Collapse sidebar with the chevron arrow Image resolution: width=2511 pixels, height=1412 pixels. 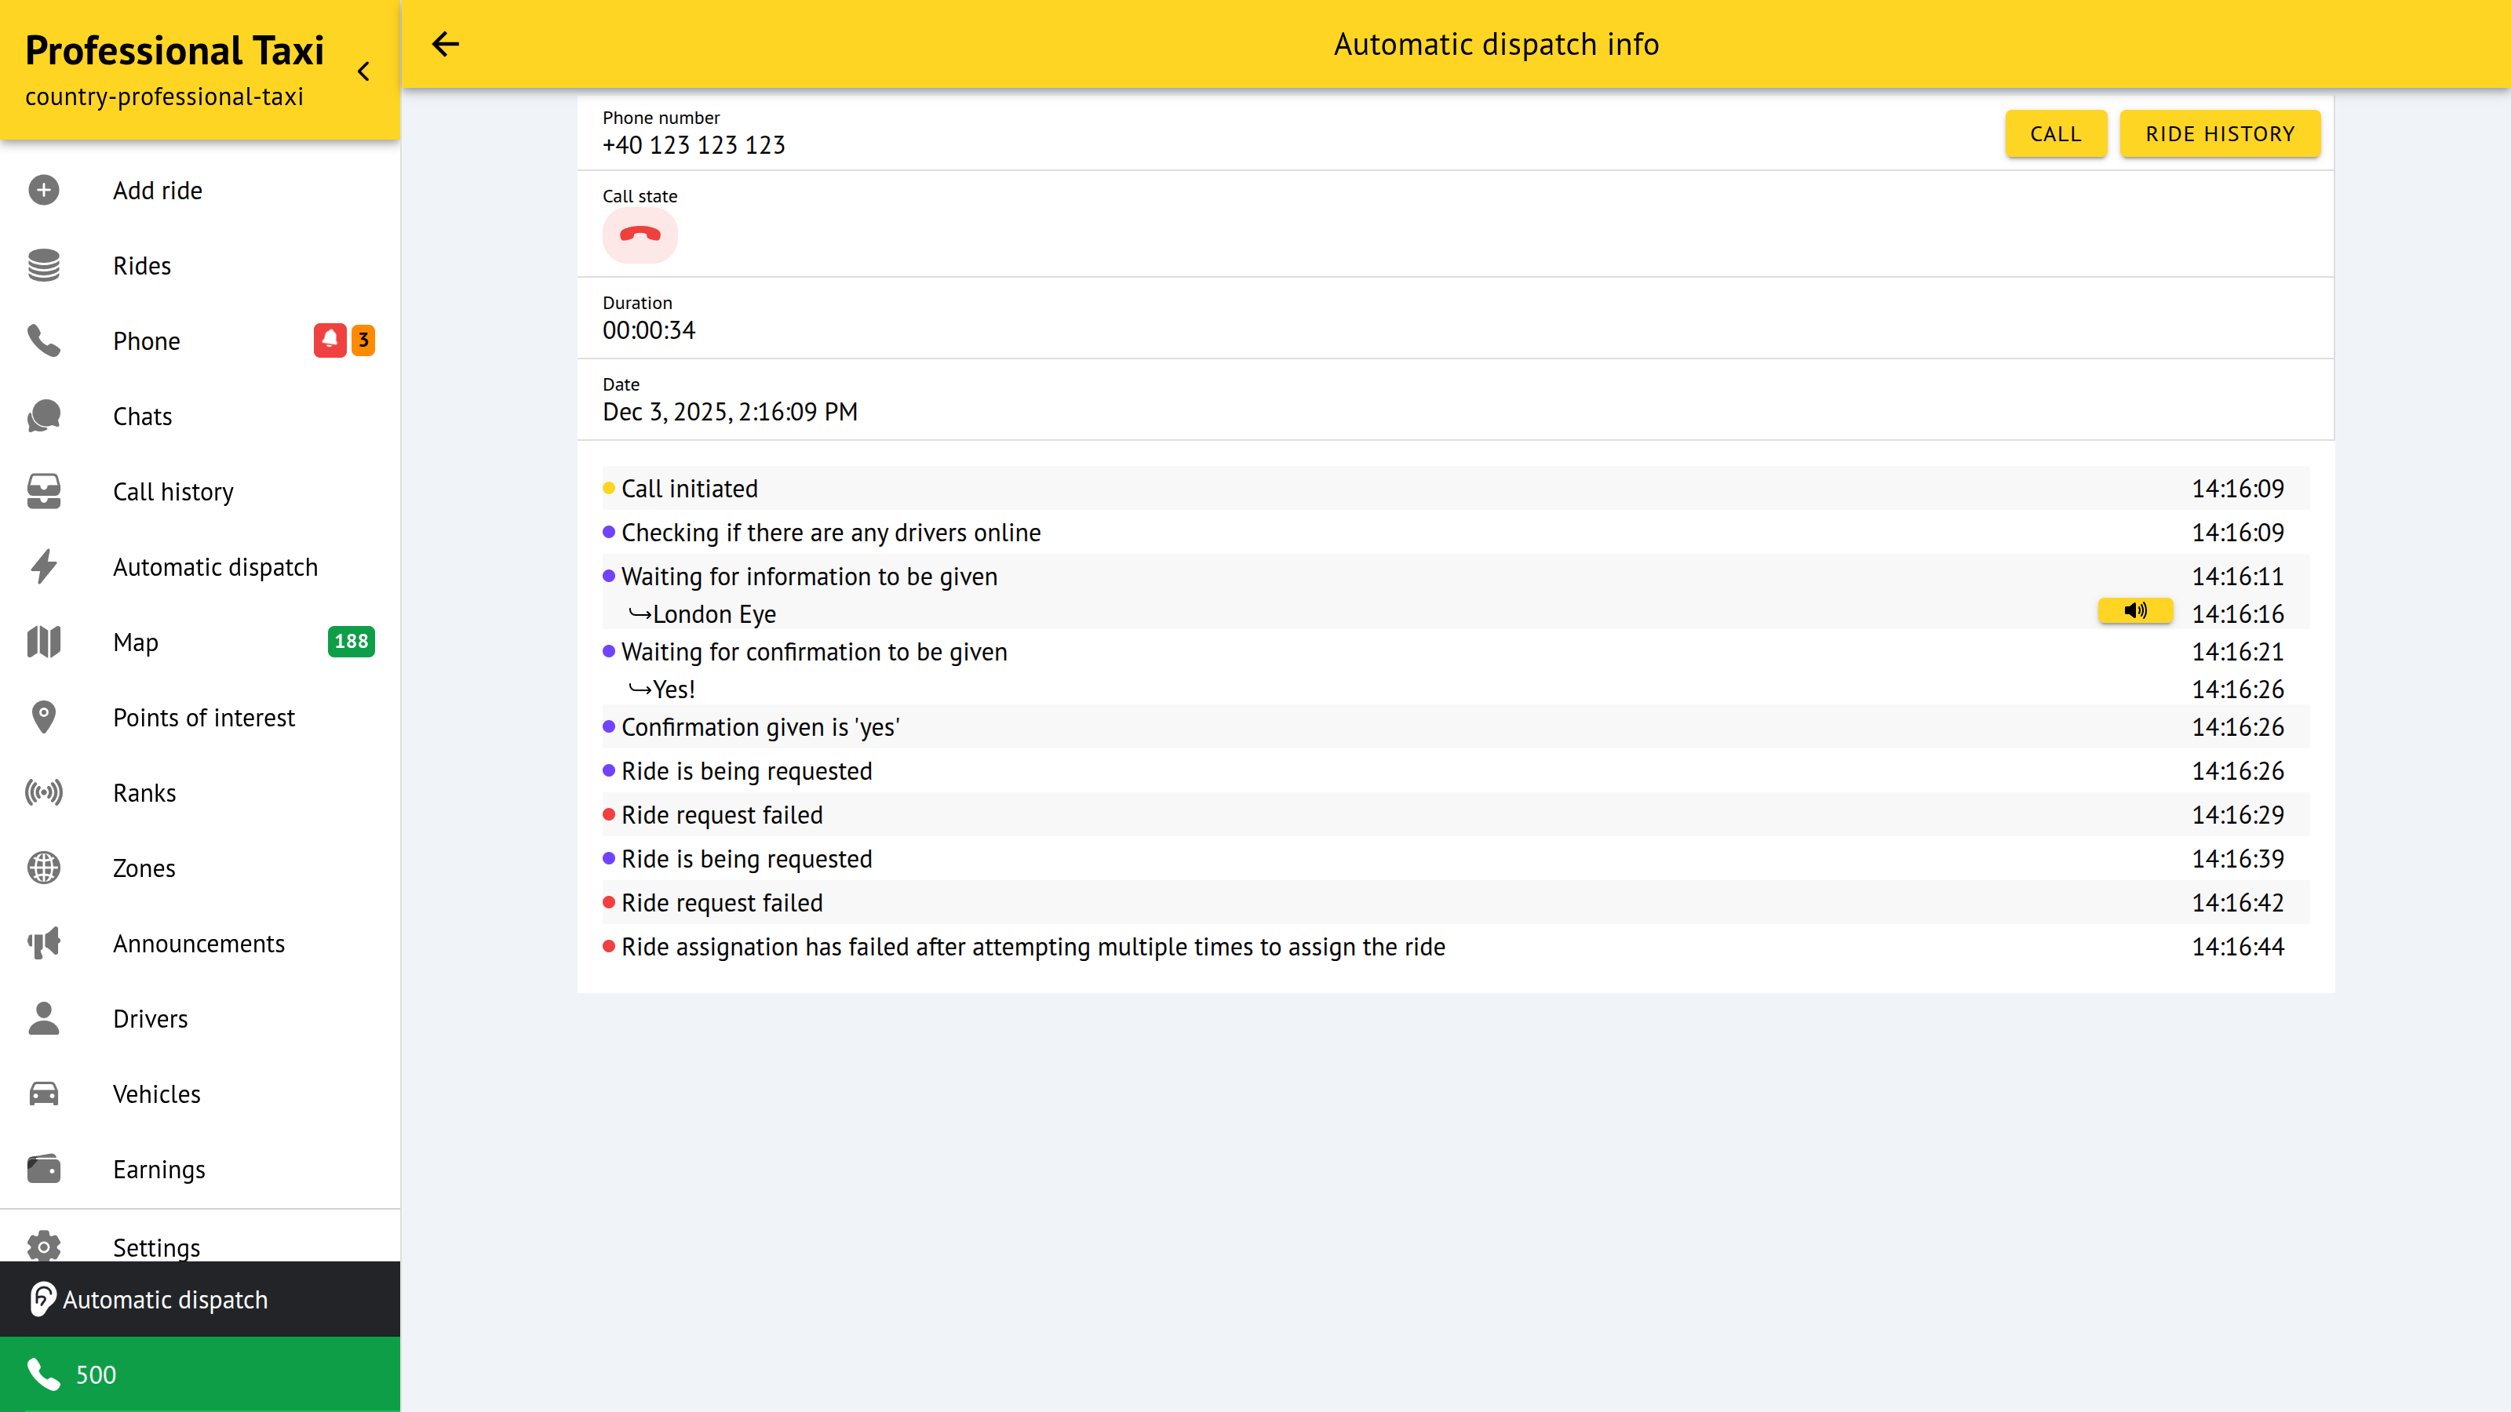[x=363, y=71]
